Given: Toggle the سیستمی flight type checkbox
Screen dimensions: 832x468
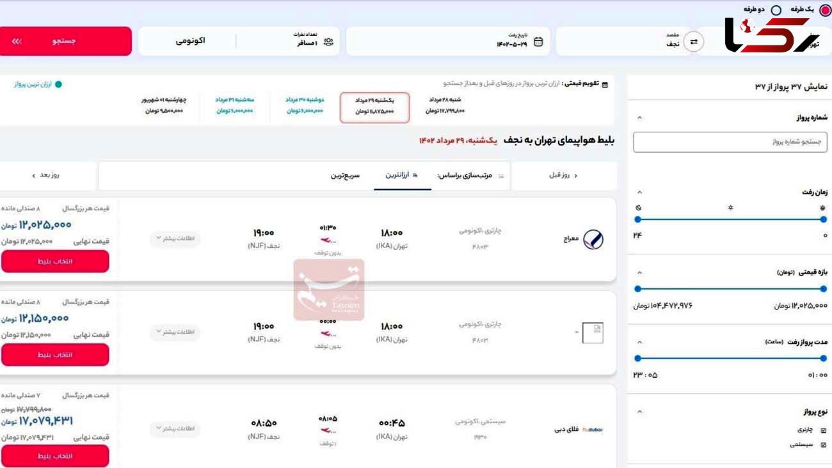Looking at the screenshot, I should point(824,445).
